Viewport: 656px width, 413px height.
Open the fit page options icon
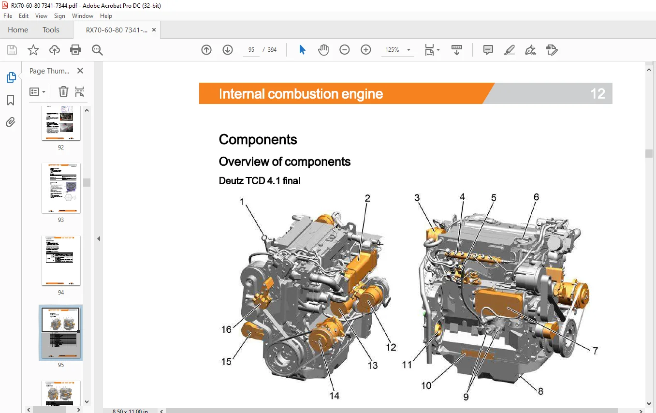point(432,50)
